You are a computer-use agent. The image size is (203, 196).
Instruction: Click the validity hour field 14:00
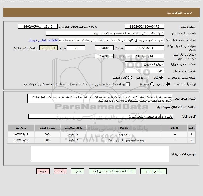tap(104, 56)
